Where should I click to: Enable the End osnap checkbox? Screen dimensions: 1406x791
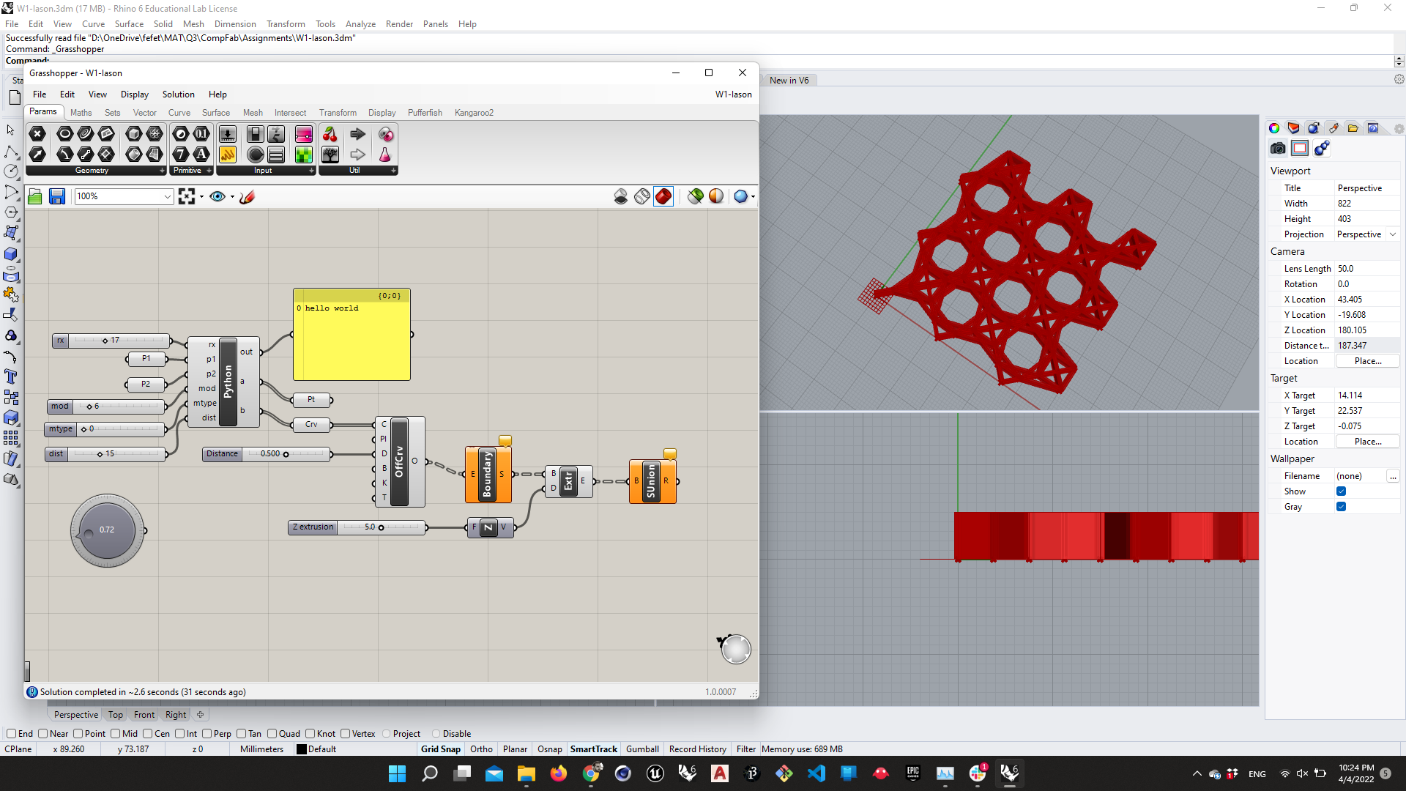click(11, 734)
